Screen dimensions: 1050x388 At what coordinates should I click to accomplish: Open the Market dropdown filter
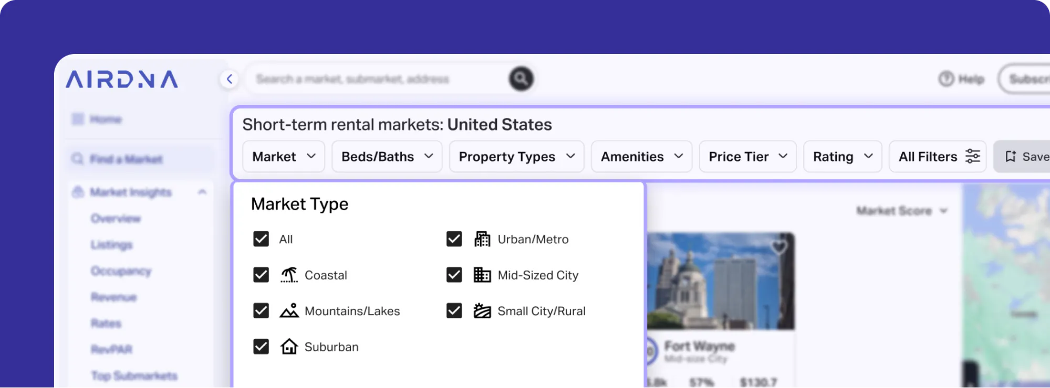tap(284, 156)
